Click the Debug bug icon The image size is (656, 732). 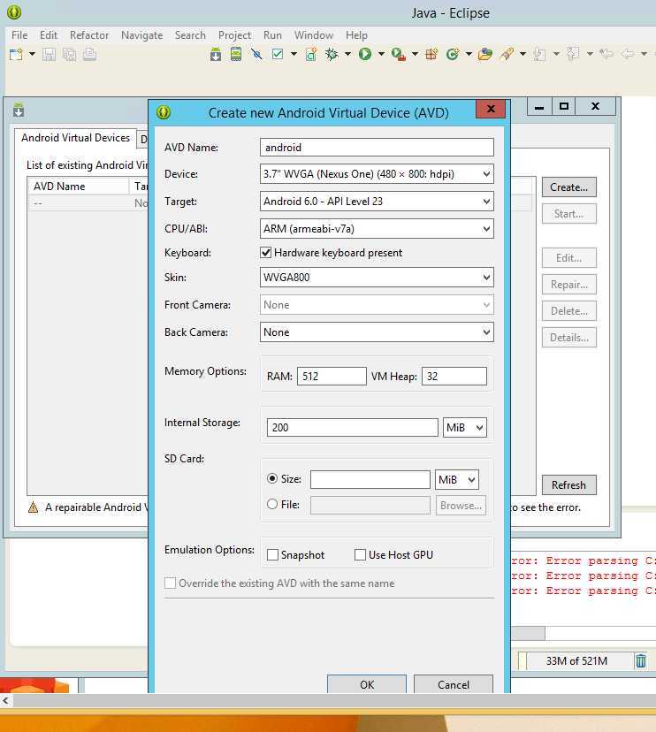click(332, 55)
